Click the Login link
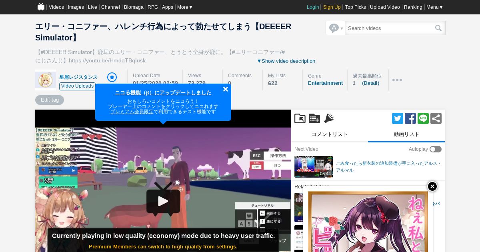 coord(313,7)
